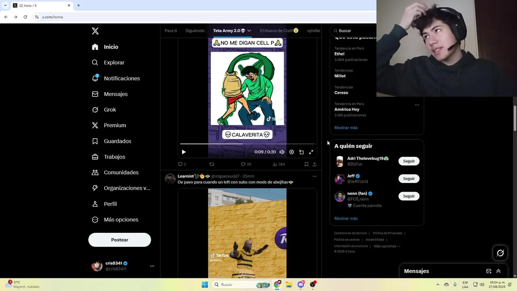Open Mensajes from the sidebar
The image size is (517, 291).
pyautogui.click(x=109, y=94)
